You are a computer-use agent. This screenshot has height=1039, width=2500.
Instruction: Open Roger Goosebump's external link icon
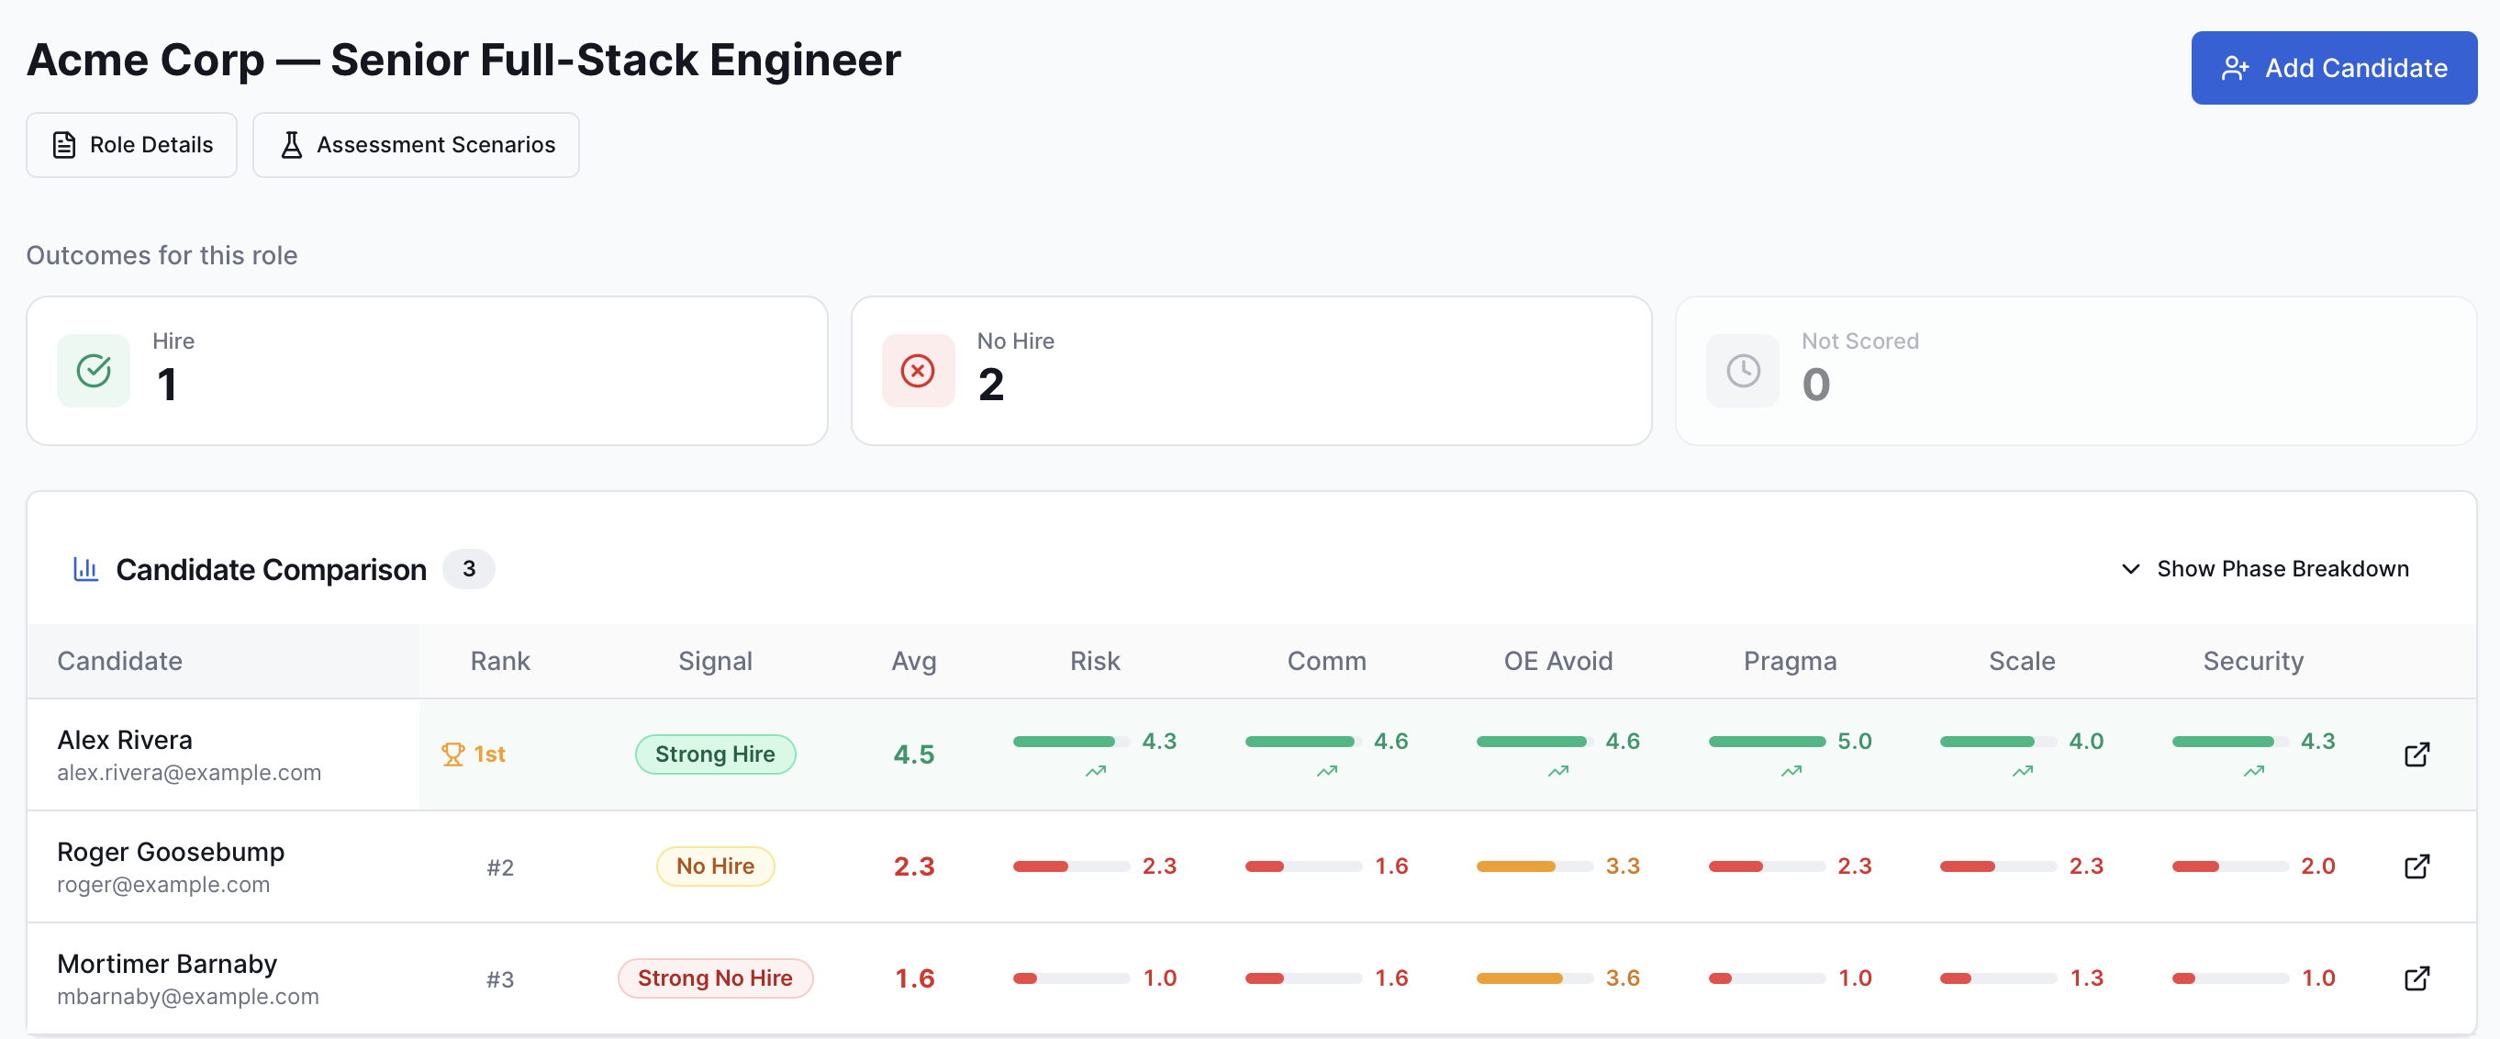pyautogui.click(x=2418, y=866)
